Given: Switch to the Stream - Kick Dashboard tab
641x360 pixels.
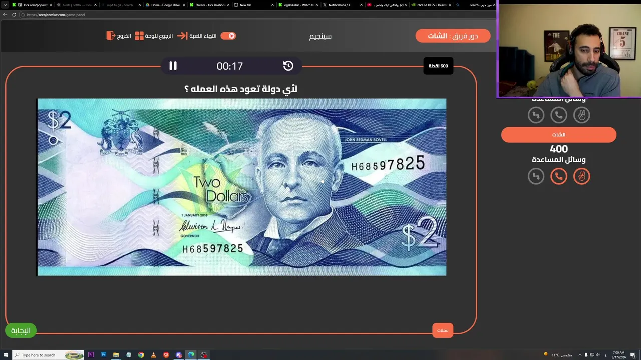Looking at the screenshot, I should pos(209,5).
